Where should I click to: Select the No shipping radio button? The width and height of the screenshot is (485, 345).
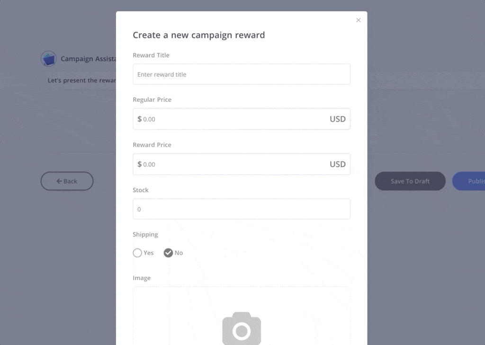pos(168,253)
